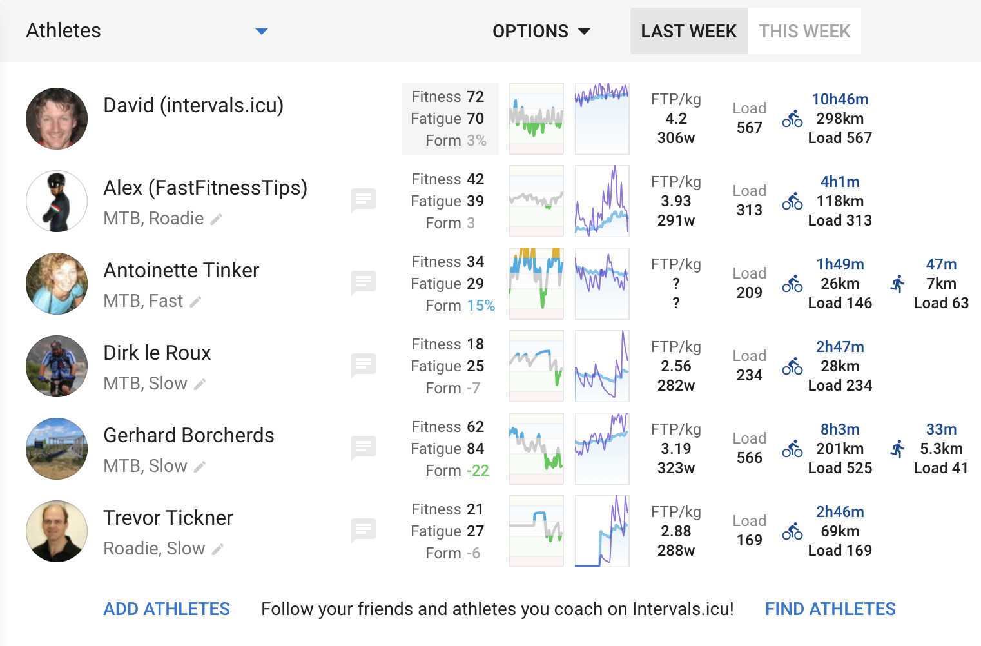Open message icon for Antoinette Tinker
This screenshot has height=646, width=981.
[364, 282]
